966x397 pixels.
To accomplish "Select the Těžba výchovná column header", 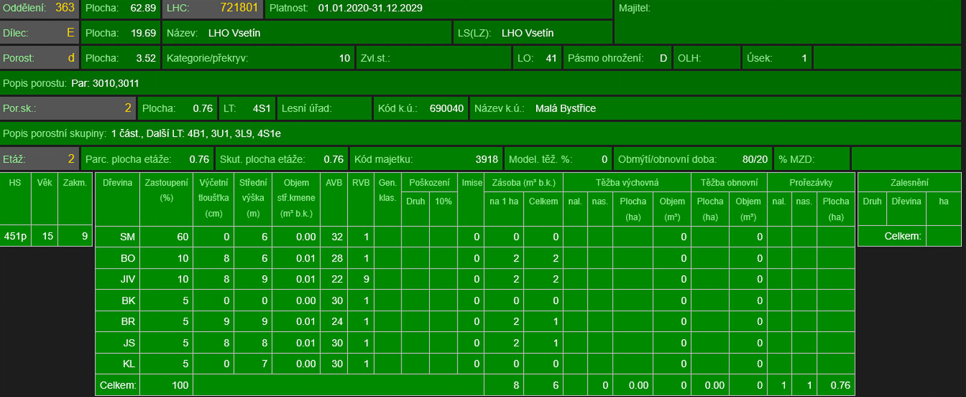I will coord(627,183).
